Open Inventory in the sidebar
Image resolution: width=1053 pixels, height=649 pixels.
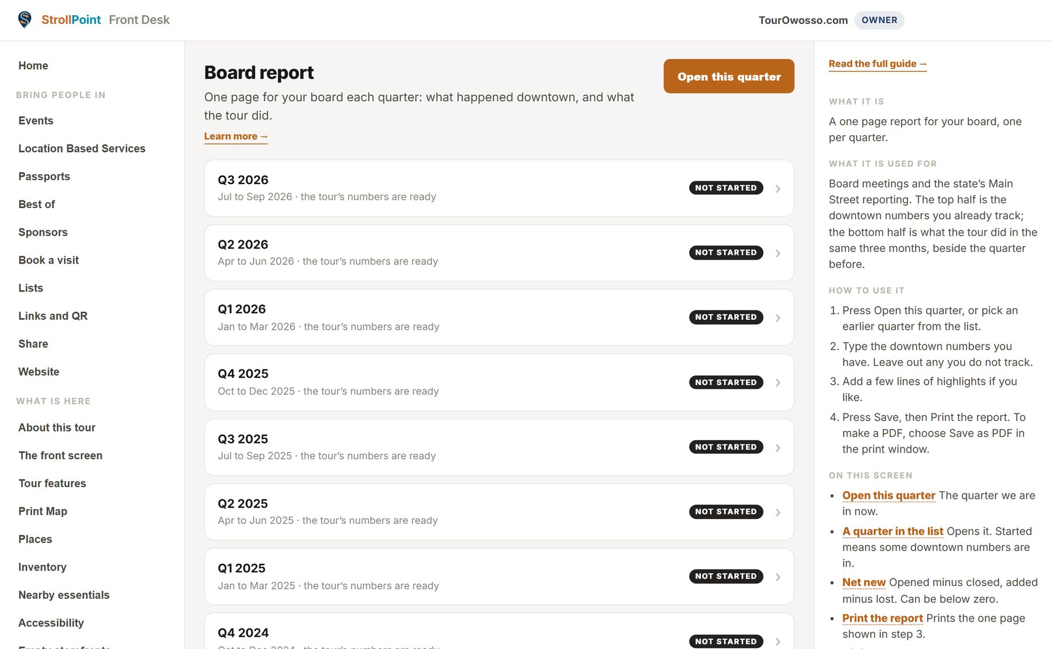pyautogui.click(x=42, y=567)
